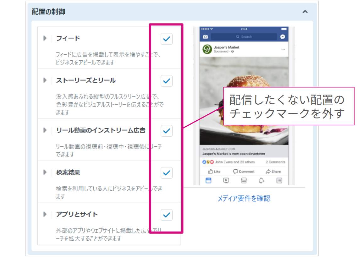Open the メディア要件を確認 link

click(x=244, y=199)
